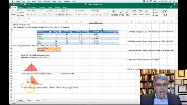This screenshot has width=187, height=105.
Task: Align cell text left
Action: tap(56, 14)
